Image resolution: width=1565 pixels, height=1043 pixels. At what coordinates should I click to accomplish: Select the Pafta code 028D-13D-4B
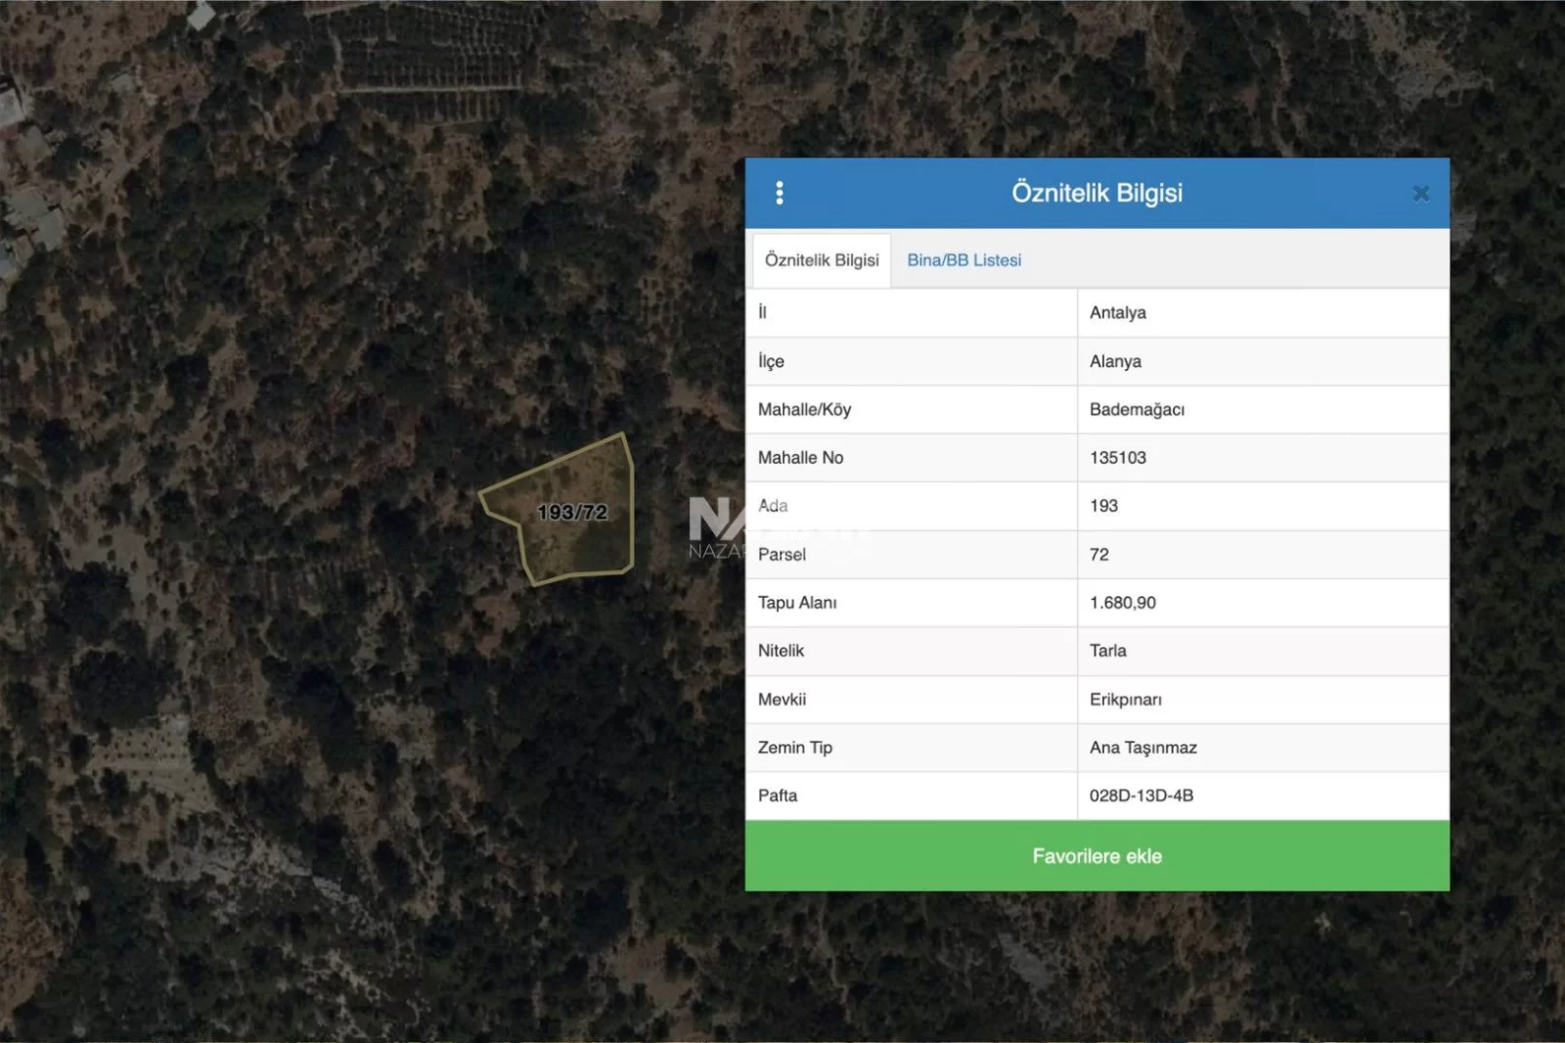tap(1140, 795)
